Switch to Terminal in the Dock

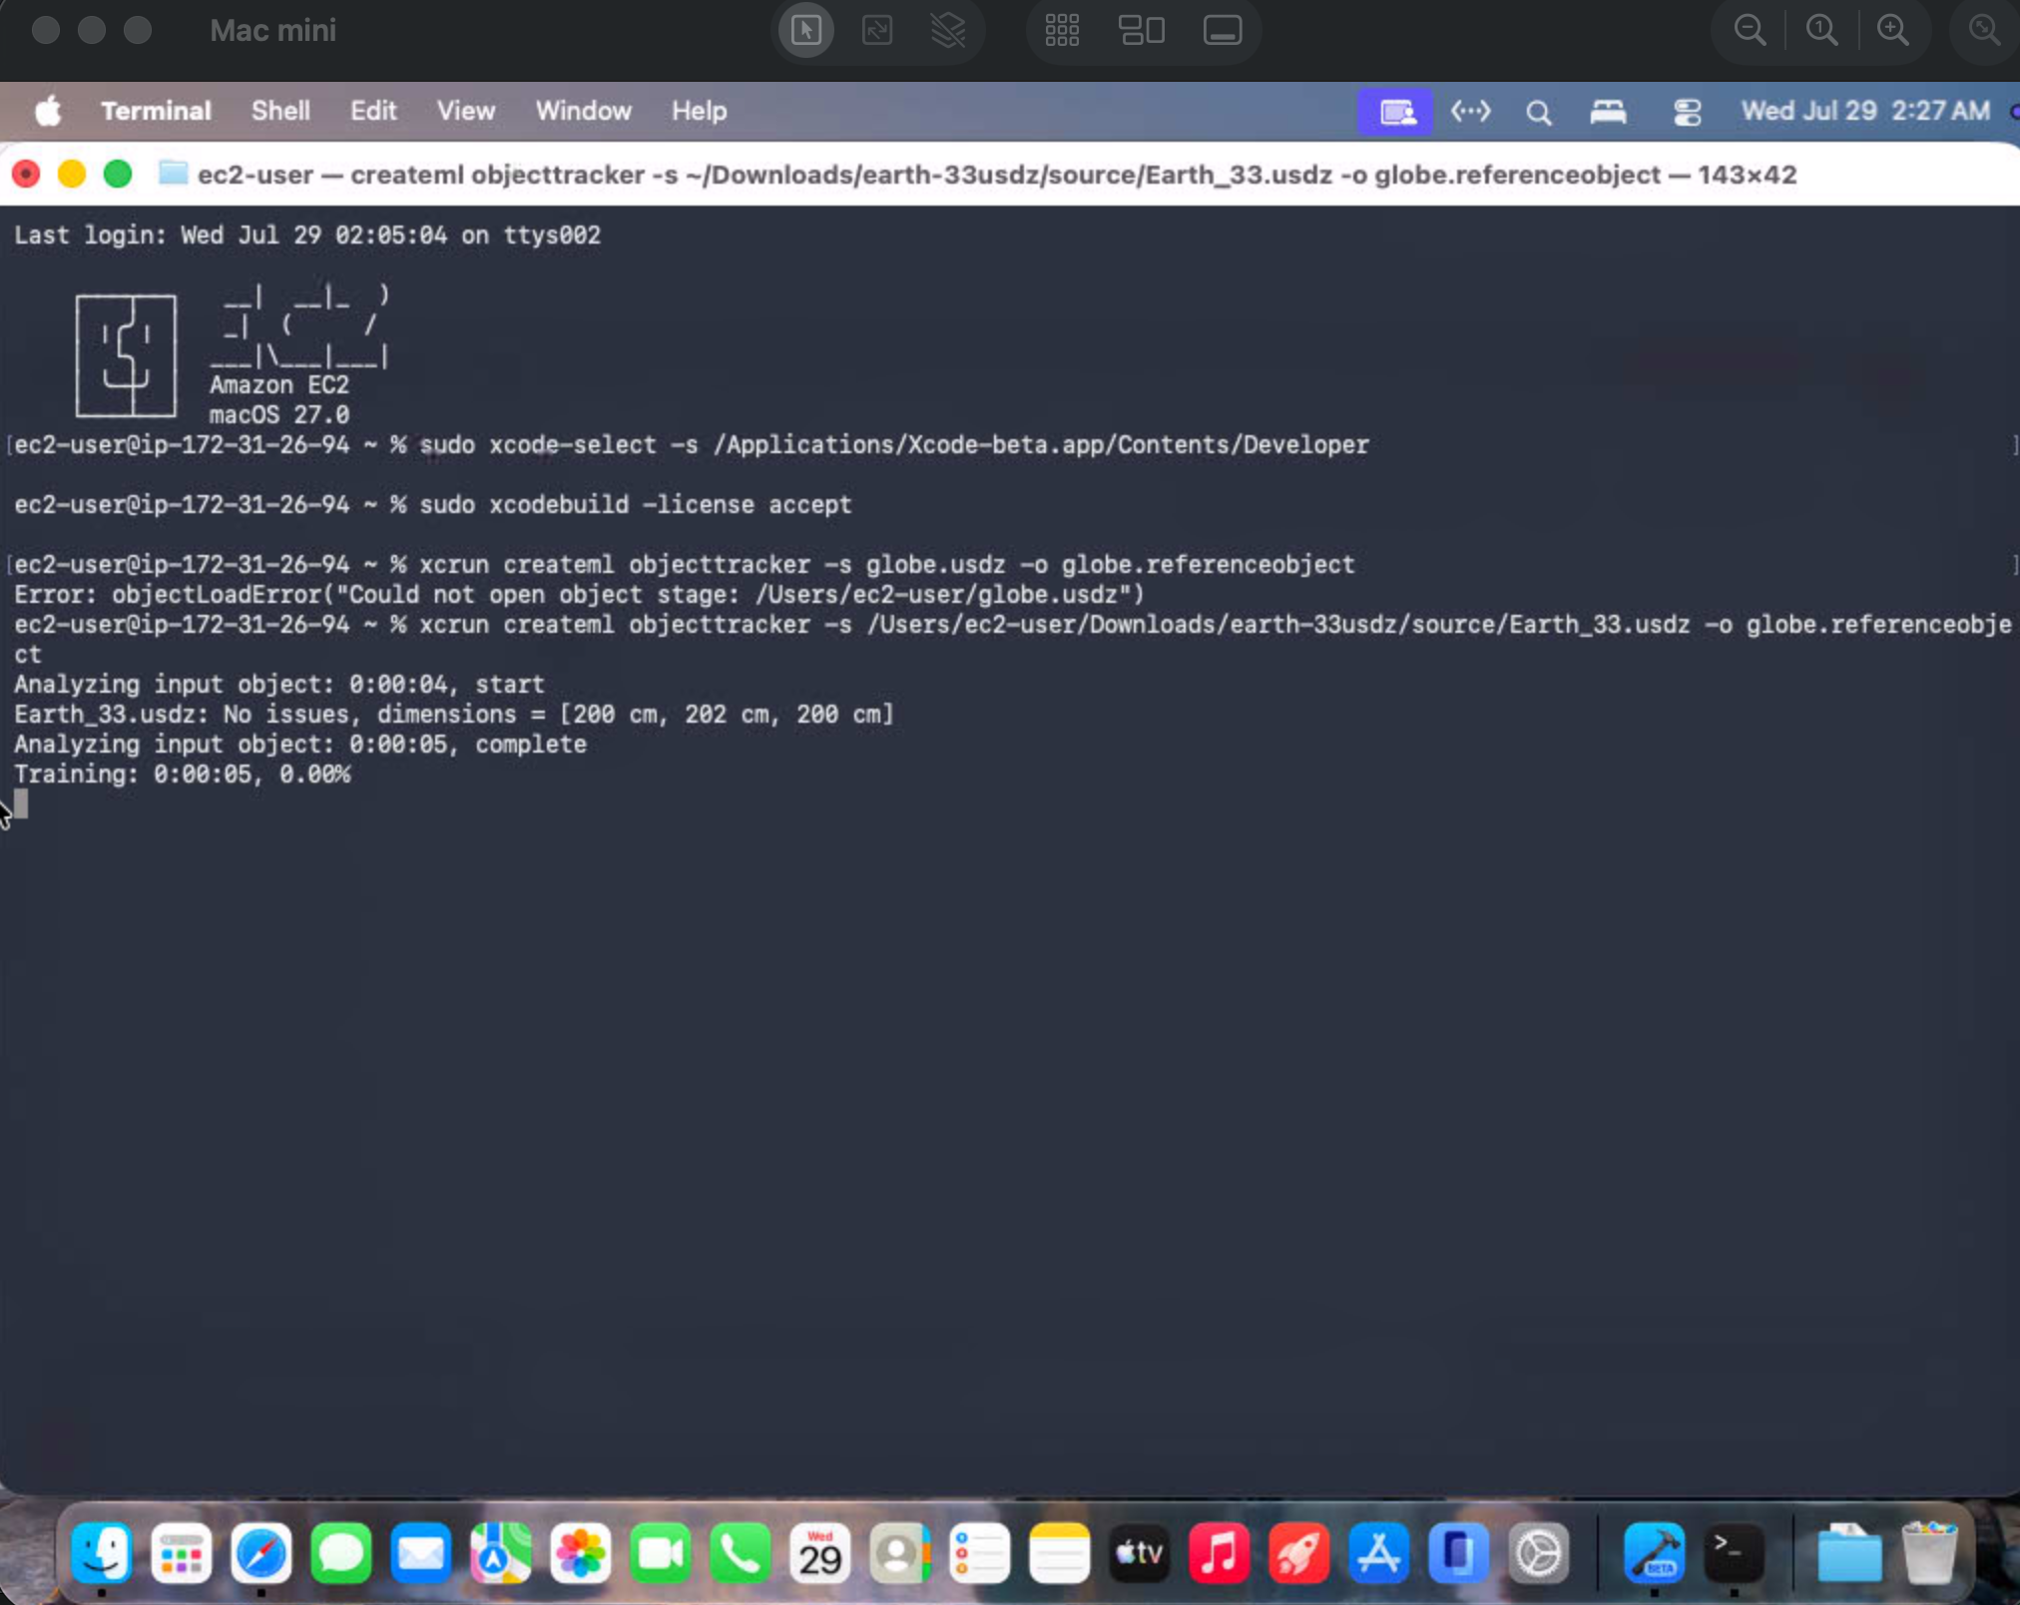pos(1735,1552)
